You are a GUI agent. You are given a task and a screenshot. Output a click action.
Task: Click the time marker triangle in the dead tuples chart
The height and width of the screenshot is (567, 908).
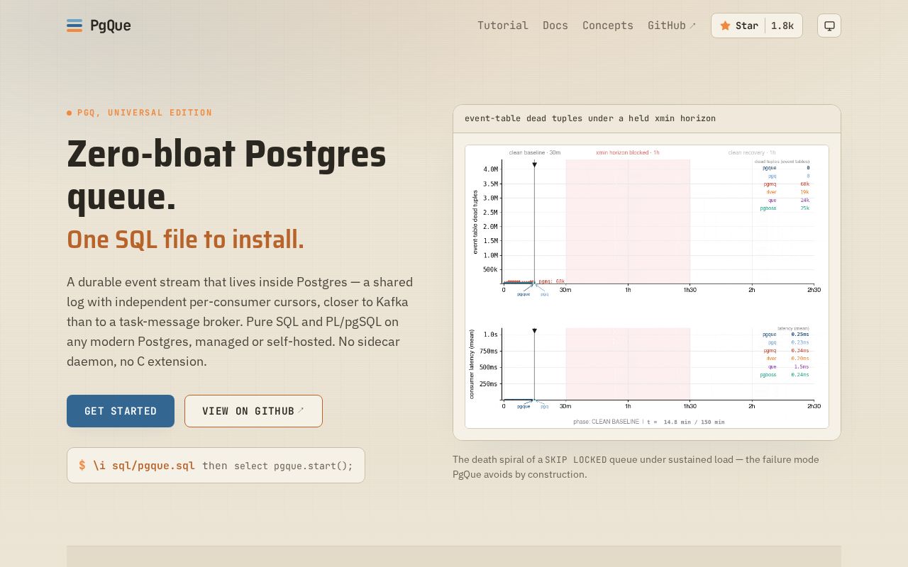pyautogui.click(x=534, y=164)
